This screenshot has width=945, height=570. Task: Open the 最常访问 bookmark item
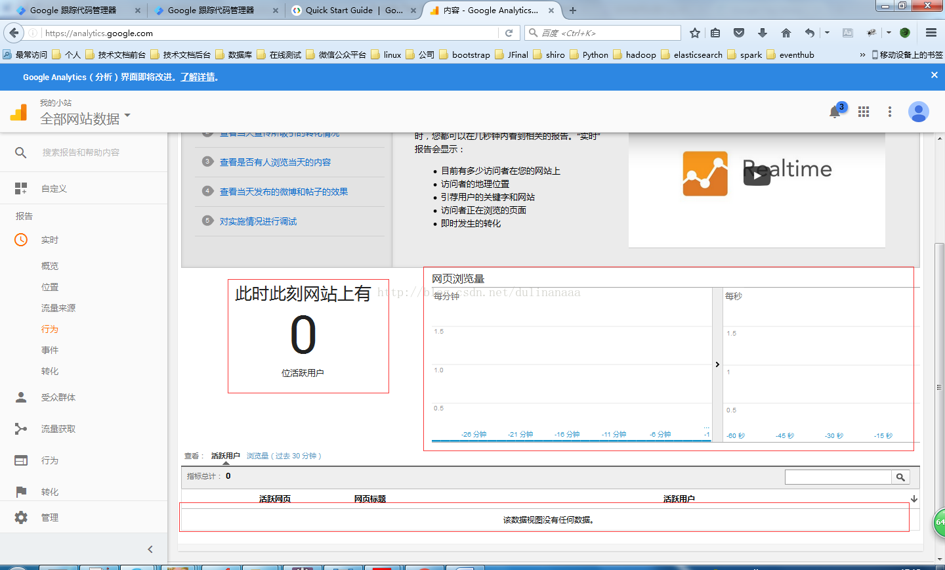26,55
